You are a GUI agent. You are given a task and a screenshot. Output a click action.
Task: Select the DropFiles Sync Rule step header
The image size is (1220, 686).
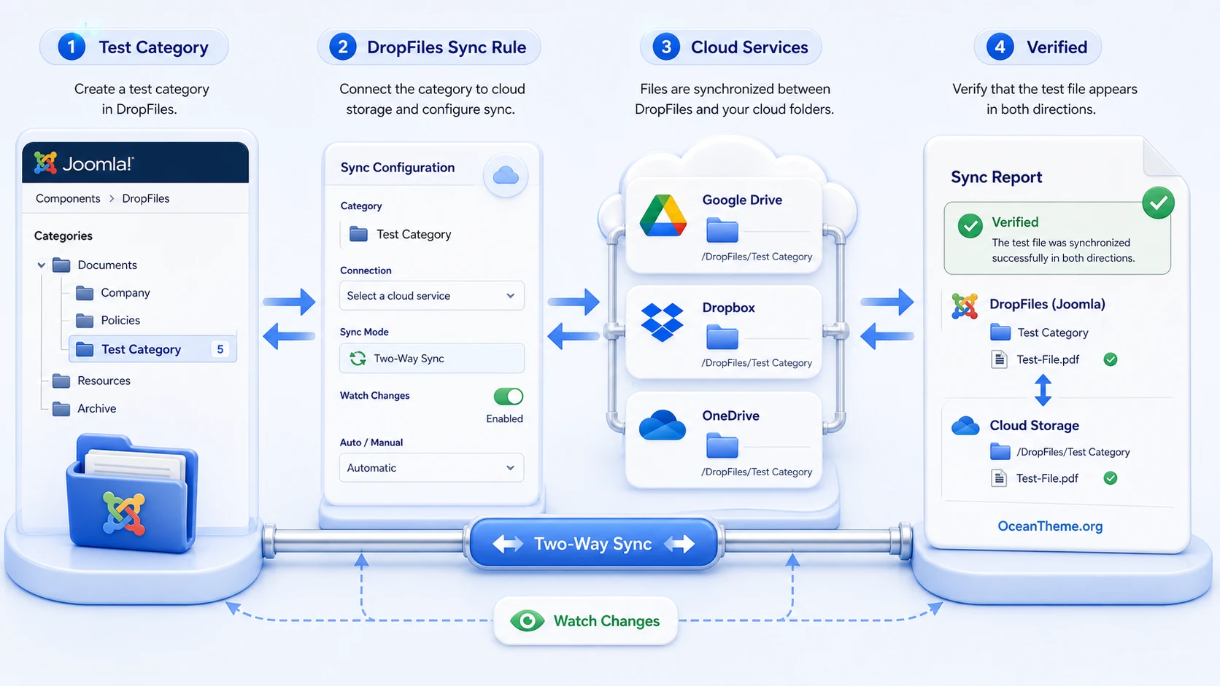pyautogui.click(x=429, y=47)
